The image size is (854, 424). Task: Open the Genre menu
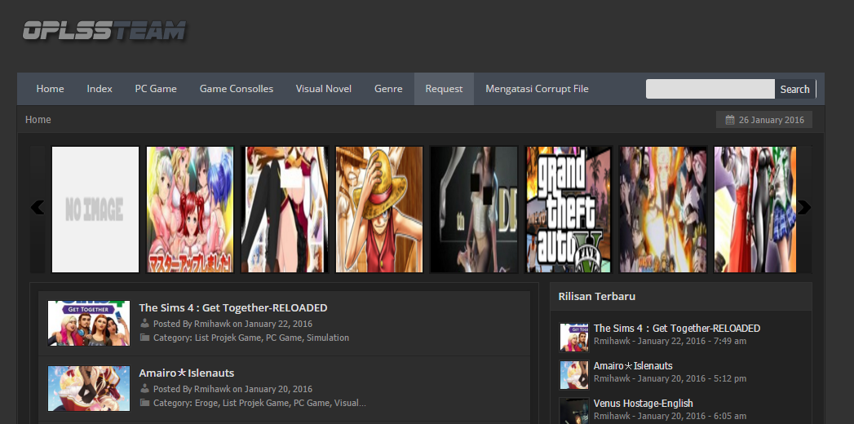(388, 89)
